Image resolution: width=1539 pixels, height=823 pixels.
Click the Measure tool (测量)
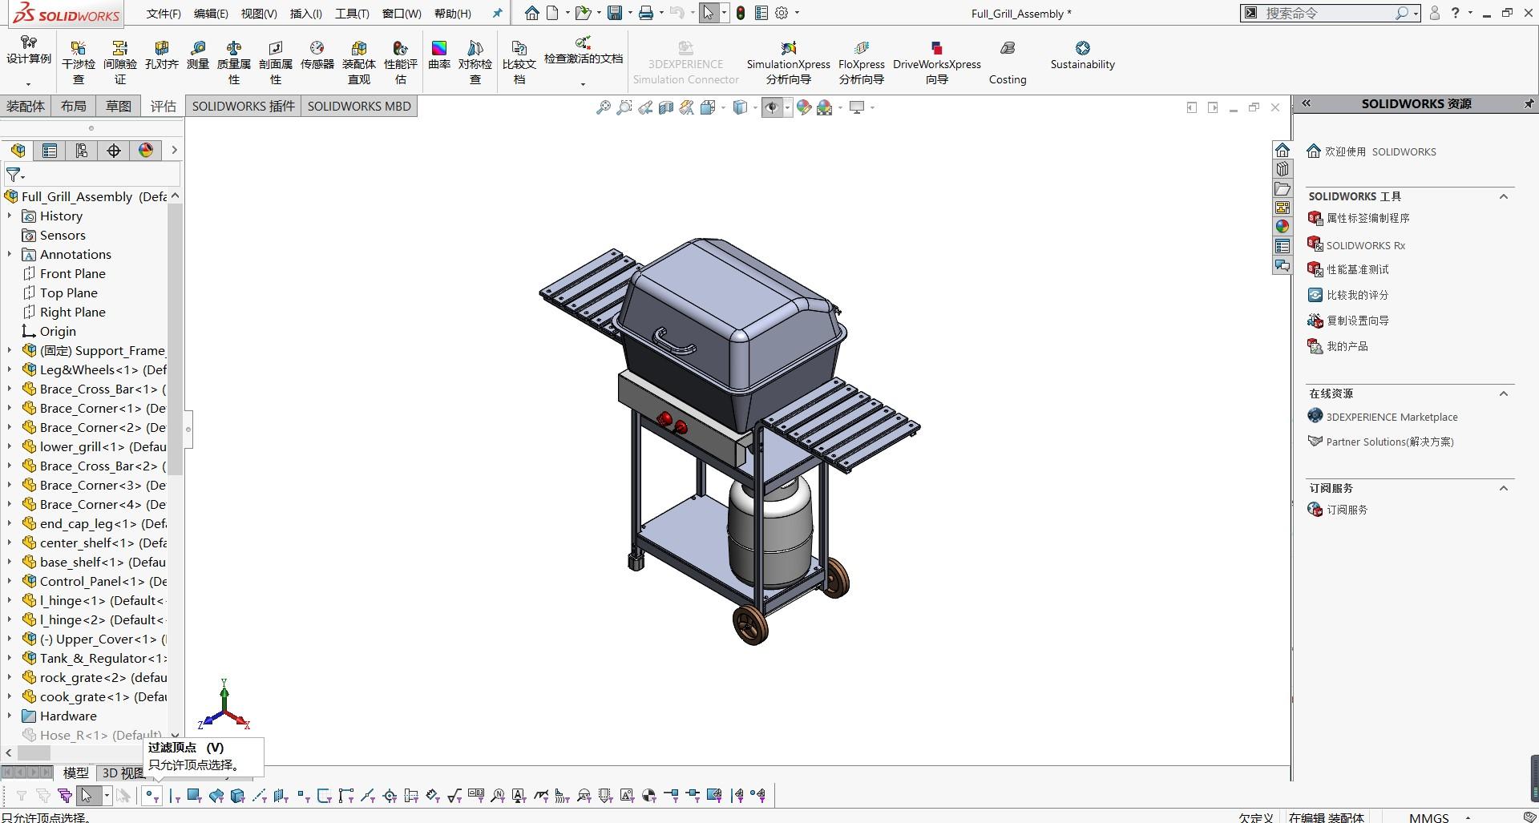tap(198, 54)
